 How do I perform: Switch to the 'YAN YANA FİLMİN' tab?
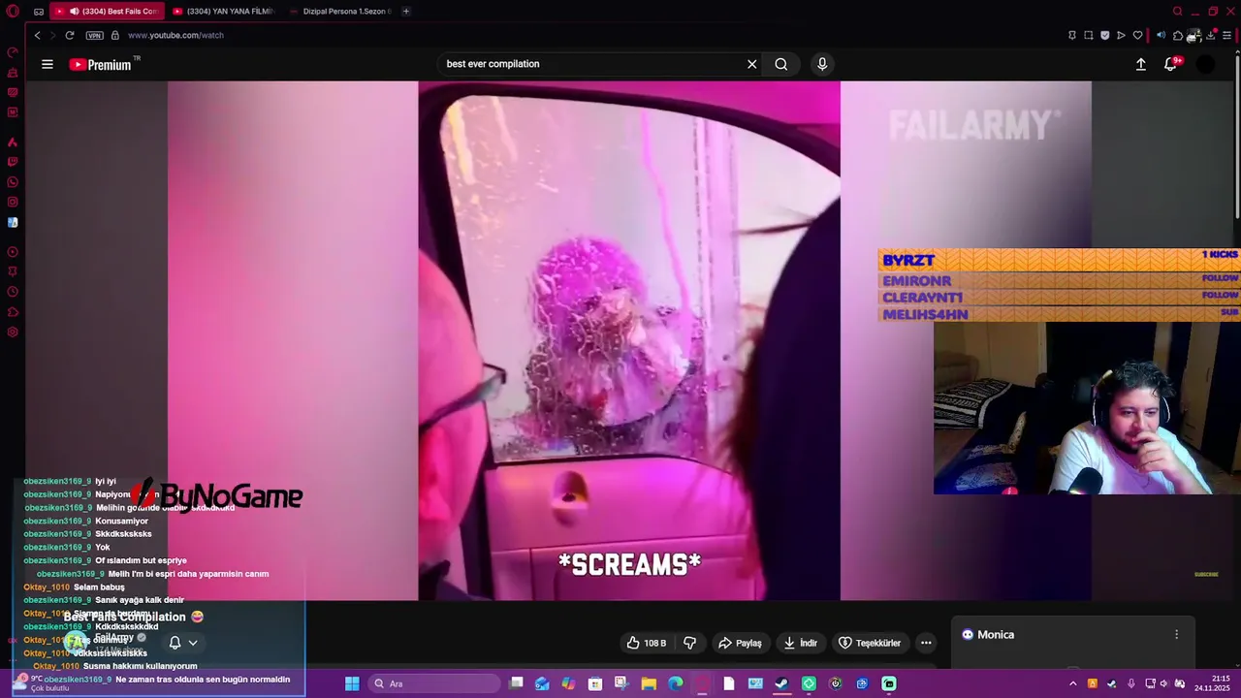[x=223, y=12]
